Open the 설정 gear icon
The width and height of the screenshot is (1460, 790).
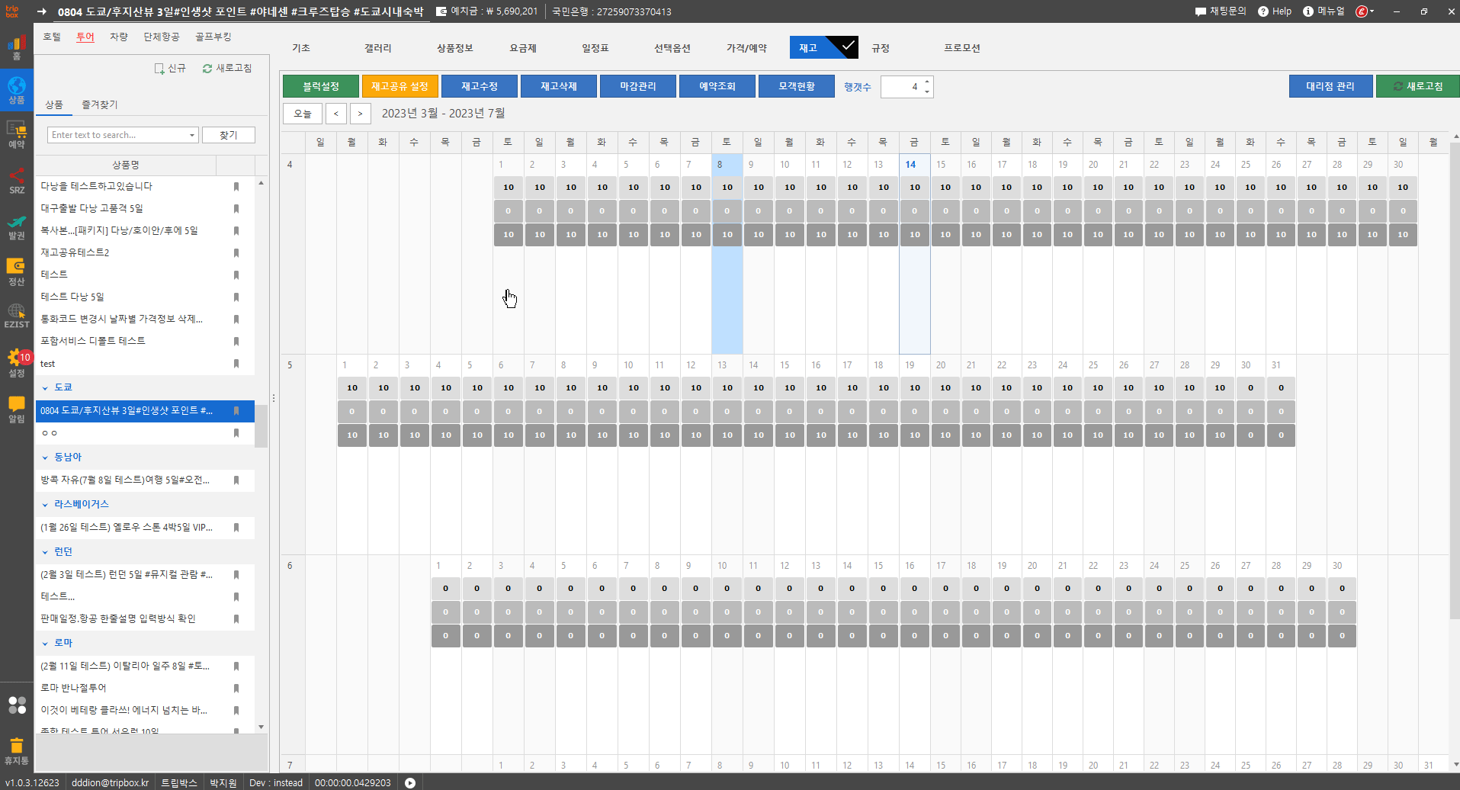click(17, 362)
